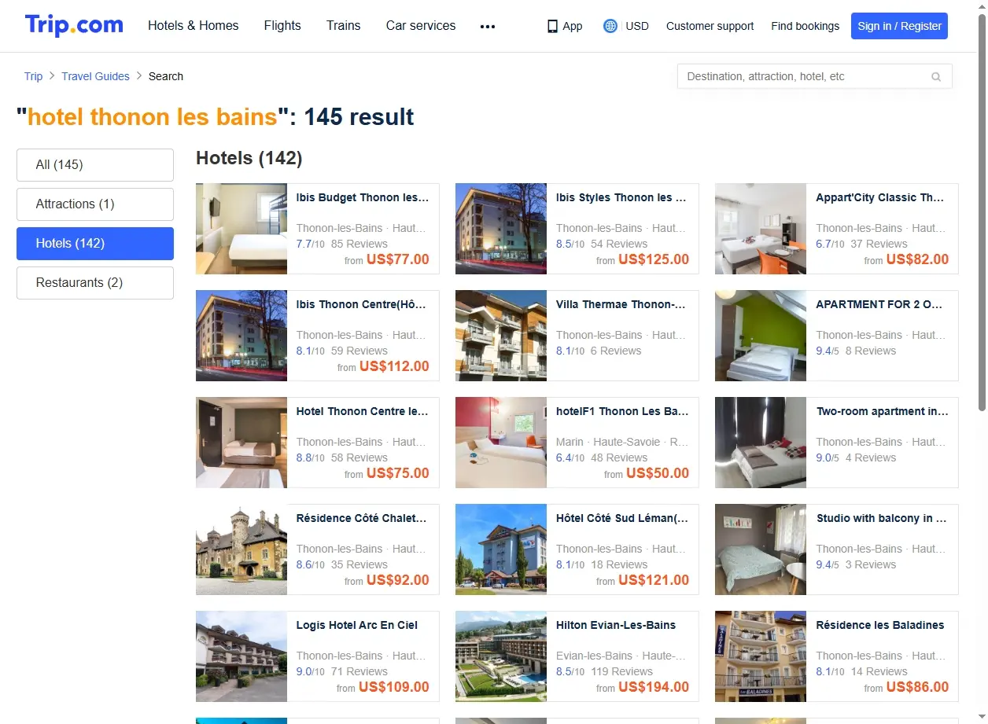Select the Hotels (142) filter
Viewport: 988px width, 724px height.
click(x=95, y=244)
